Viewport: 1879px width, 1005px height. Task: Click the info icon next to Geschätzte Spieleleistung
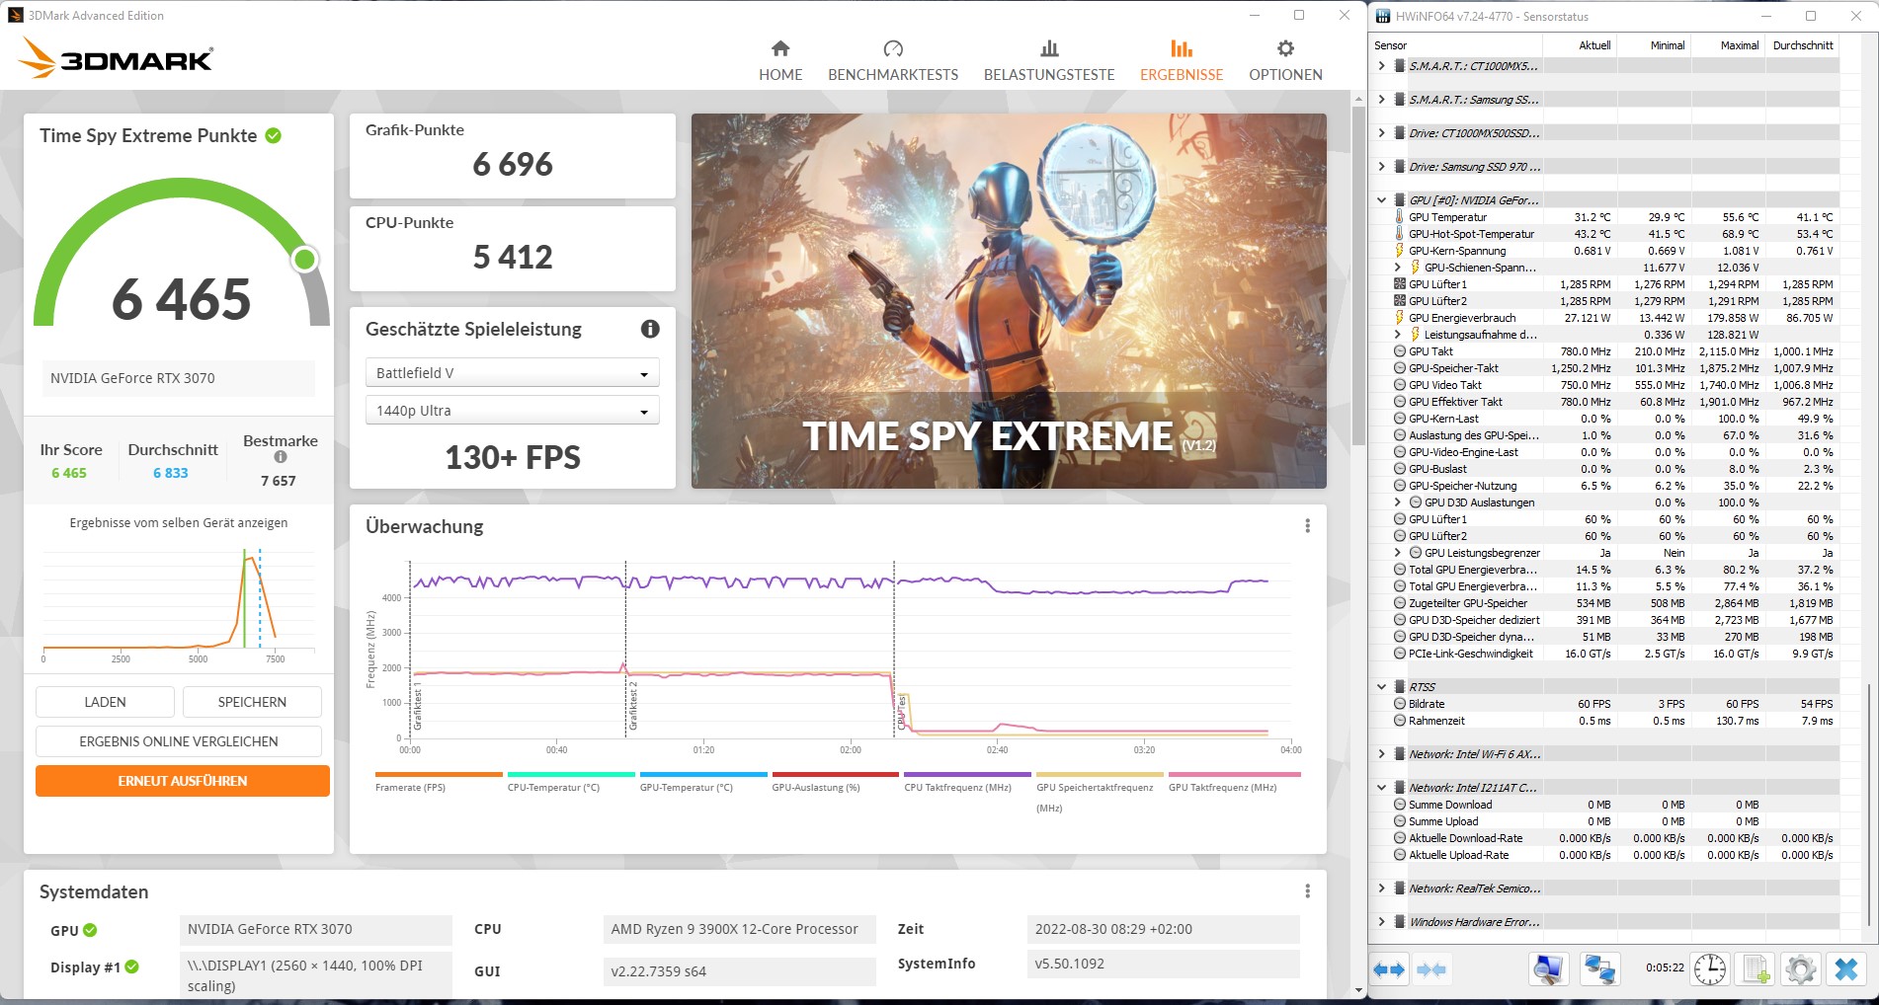click(650, 329)
